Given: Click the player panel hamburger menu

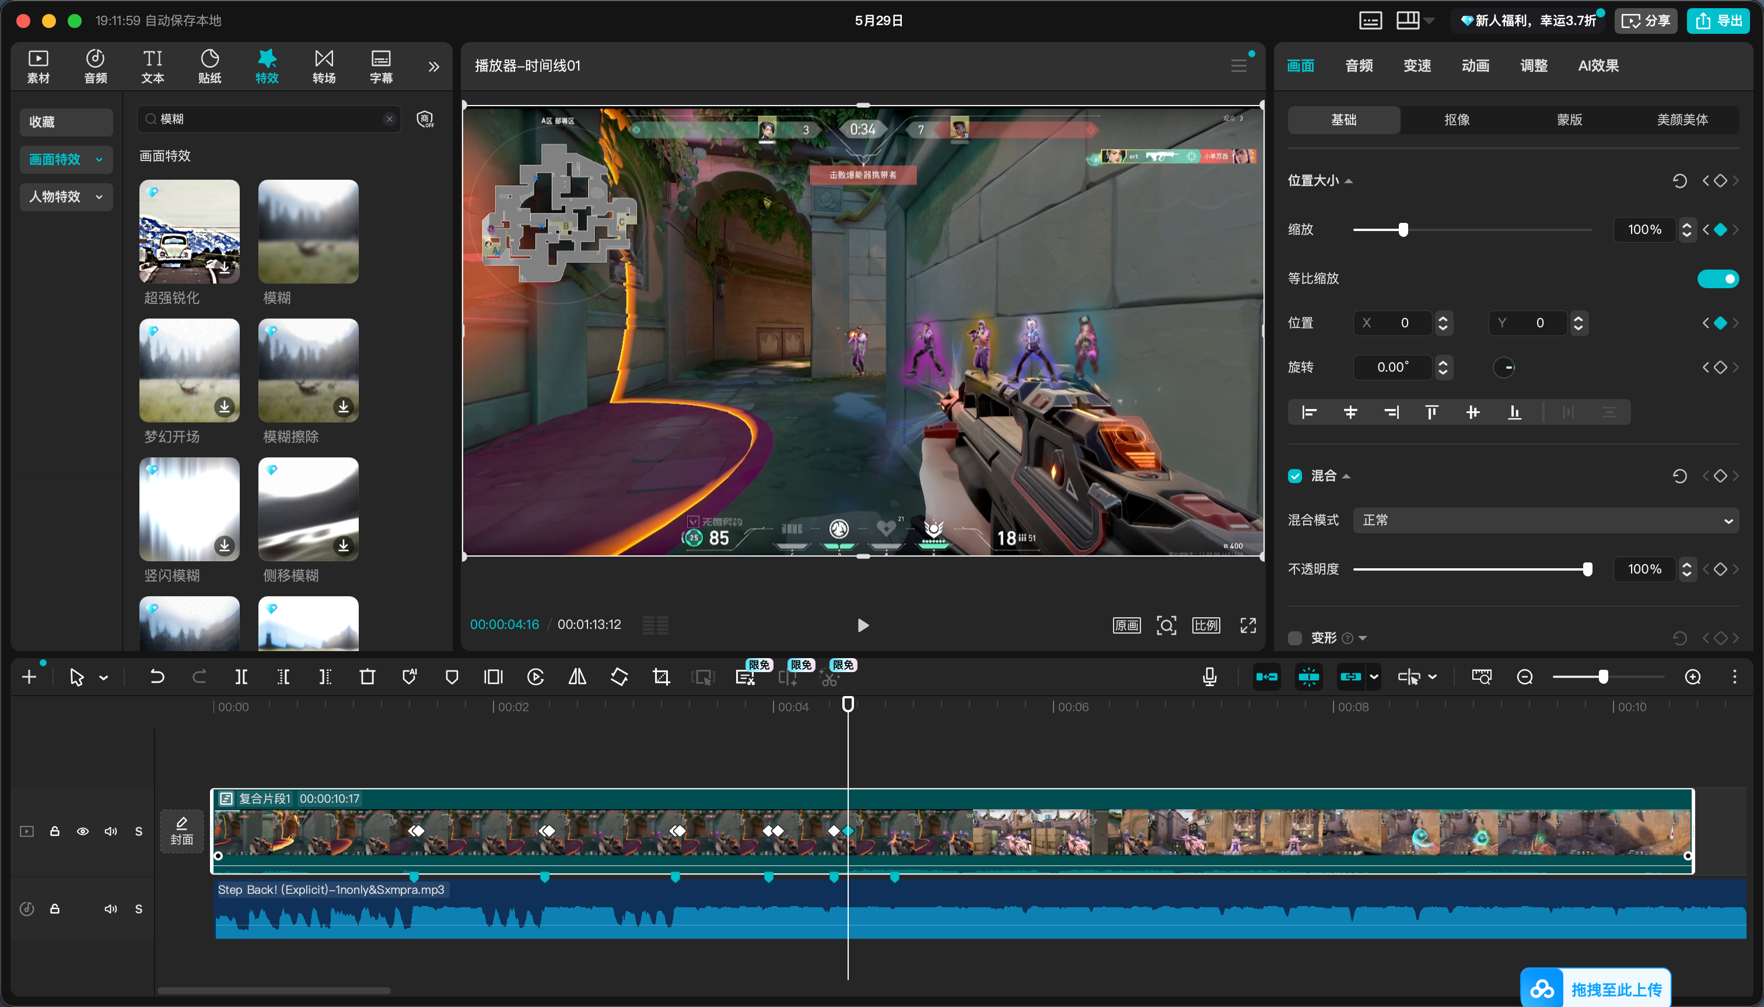Looking at the screenshot, I should point(1239,66).
